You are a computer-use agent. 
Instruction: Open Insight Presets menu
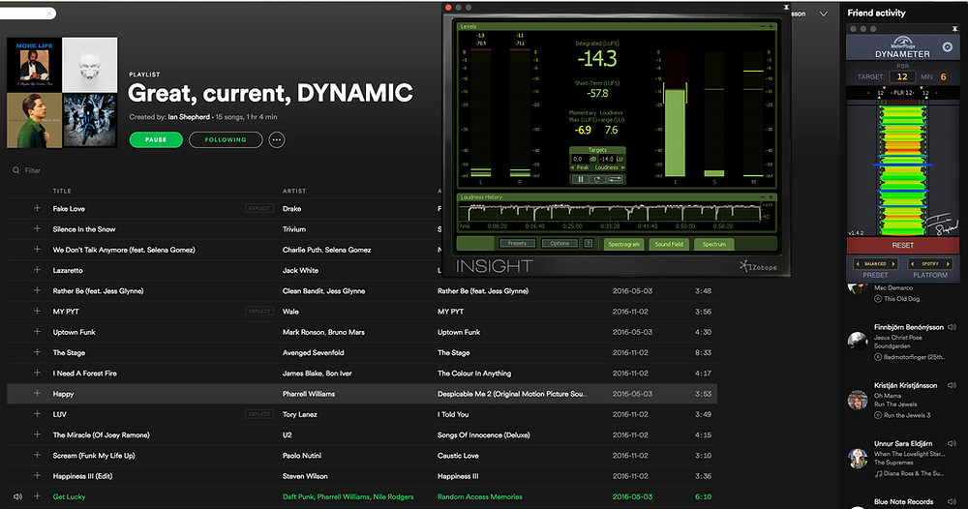coord(517,243)
